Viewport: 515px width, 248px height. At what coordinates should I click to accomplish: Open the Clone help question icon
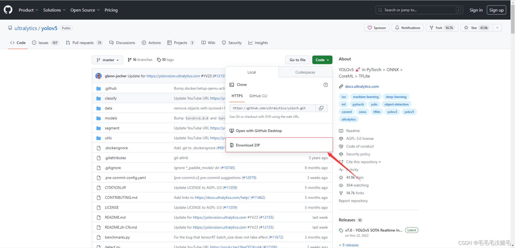(326, 85)
